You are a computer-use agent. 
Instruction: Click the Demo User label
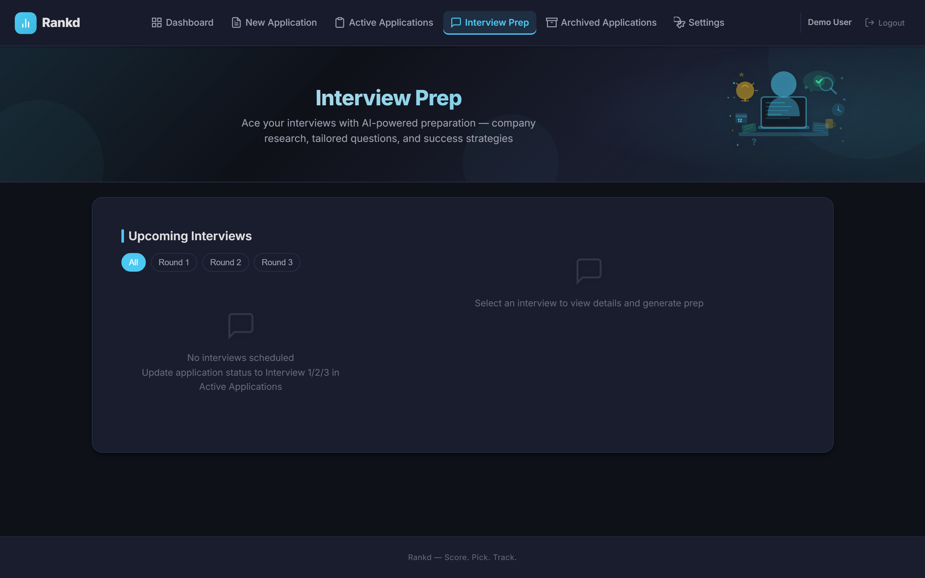pyautogui.click(x=829, y=22)
